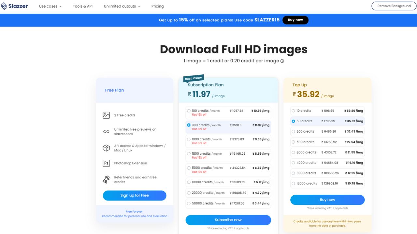Image resolution: width=417 pixels, height=234 pixels.
Task: Select the 1800 credits per month plan
Action: 228,155
